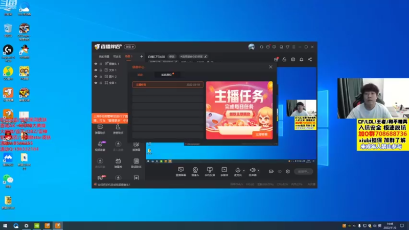Open the 房管助手 tool
The height and width of the screenshot is (230, 409).
tap(118, 129)
